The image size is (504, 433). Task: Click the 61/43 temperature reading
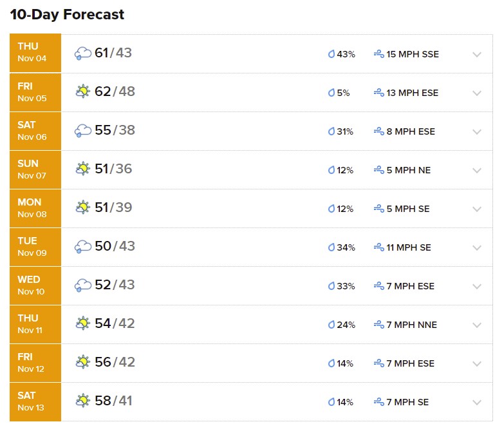(113, 53)
